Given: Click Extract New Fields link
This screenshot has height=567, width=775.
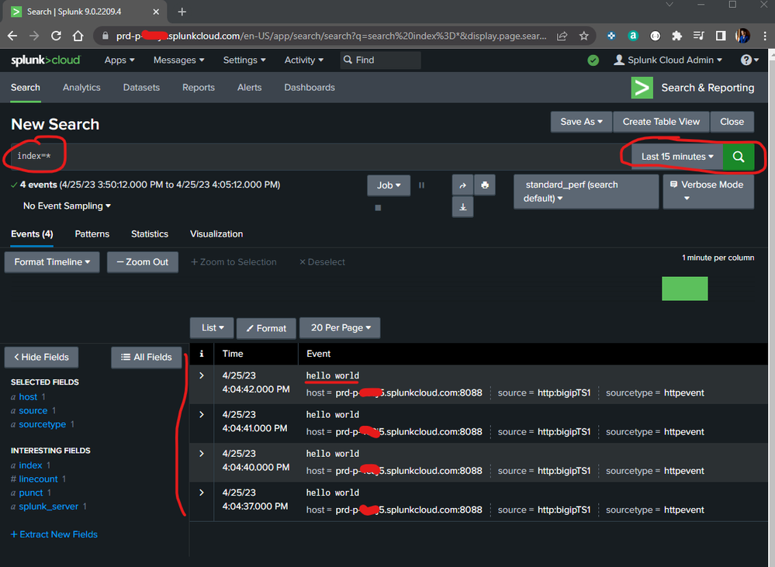Looking at the screenshot, I should (x=54, y=534).
